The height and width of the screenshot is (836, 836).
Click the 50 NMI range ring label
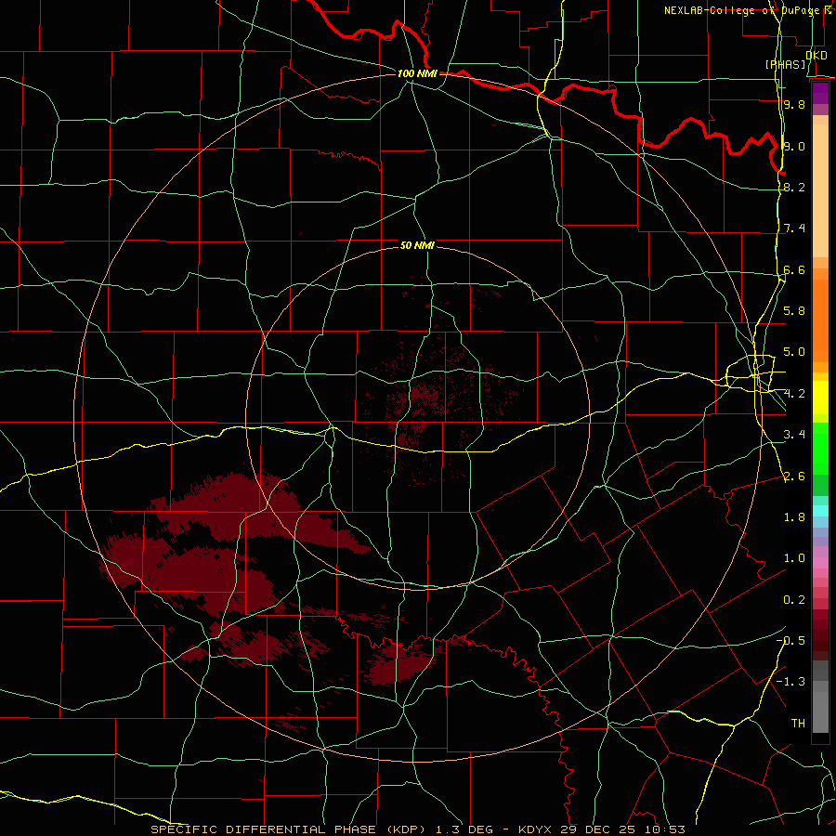coord(417,245)
